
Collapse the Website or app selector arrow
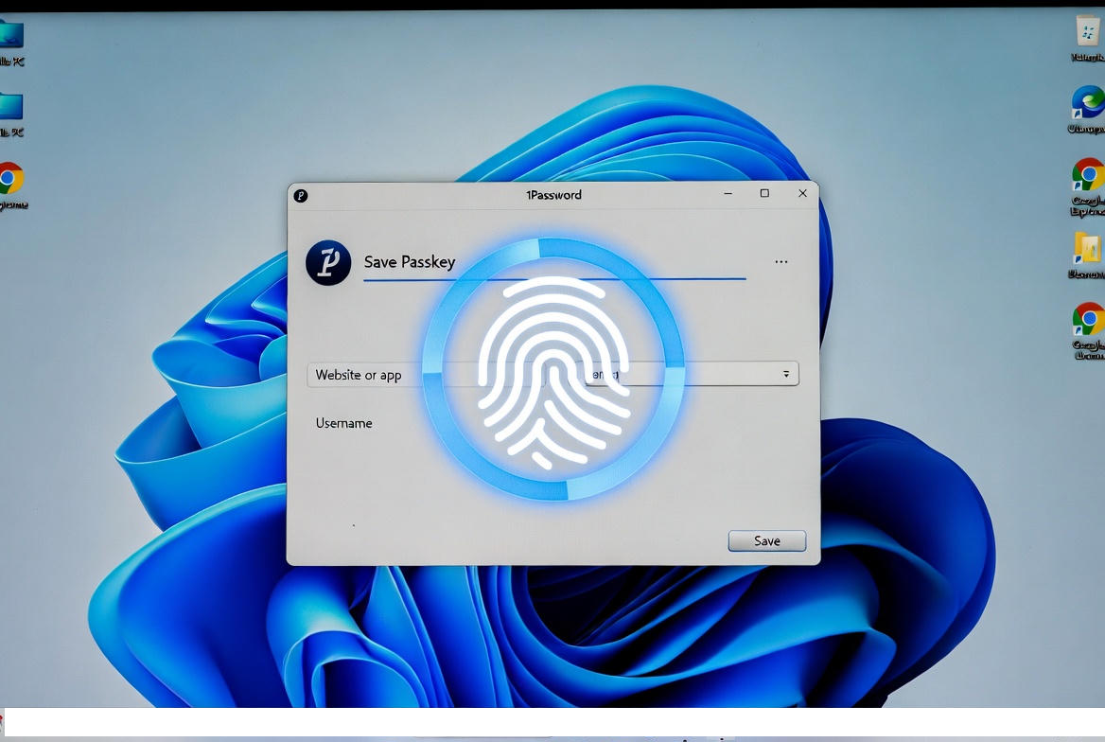[x=786, y=374]
